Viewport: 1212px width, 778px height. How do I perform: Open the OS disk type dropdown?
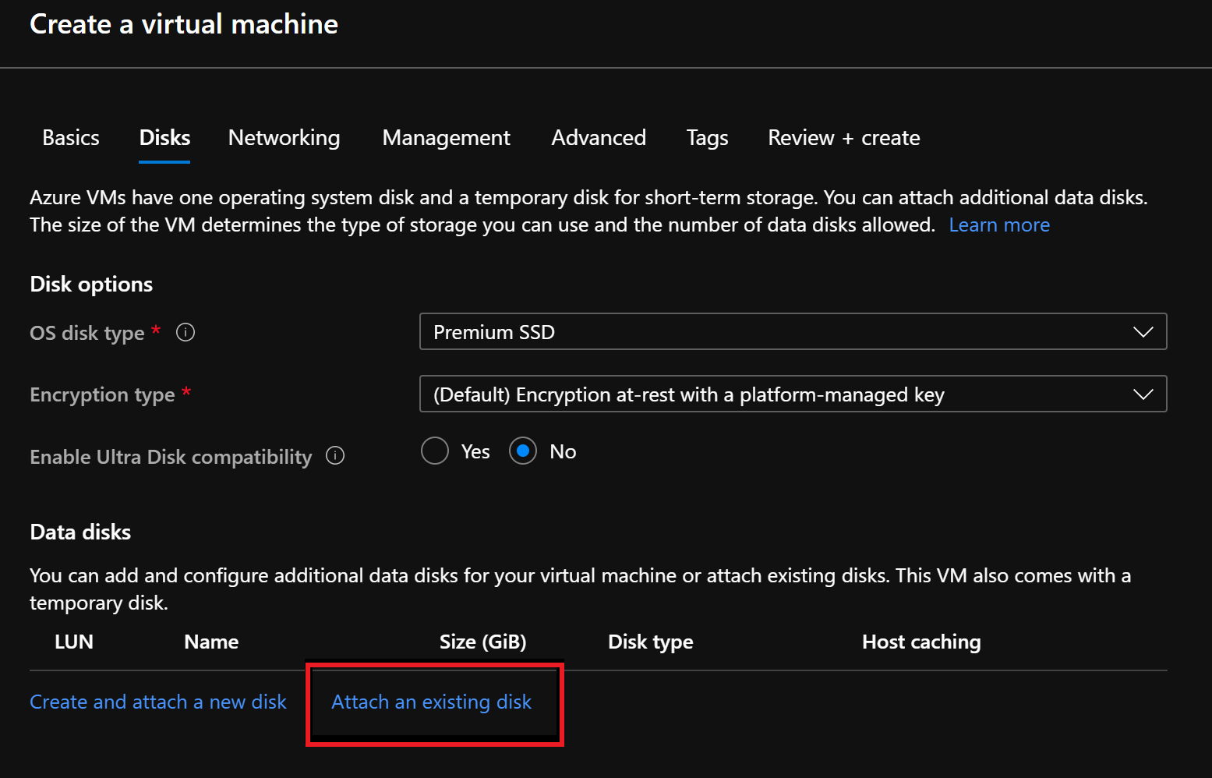coord(792,332)
